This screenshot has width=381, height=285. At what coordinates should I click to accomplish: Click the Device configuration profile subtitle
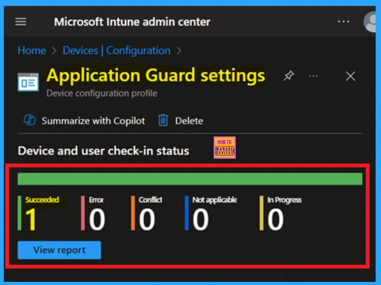102,93
